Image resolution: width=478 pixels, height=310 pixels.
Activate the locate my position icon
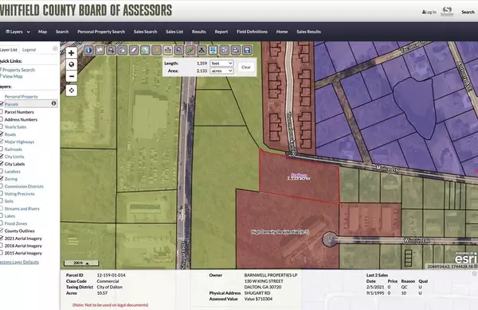coord(72,91)
